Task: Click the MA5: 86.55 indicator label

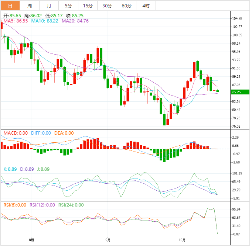Action: point(16,21)
